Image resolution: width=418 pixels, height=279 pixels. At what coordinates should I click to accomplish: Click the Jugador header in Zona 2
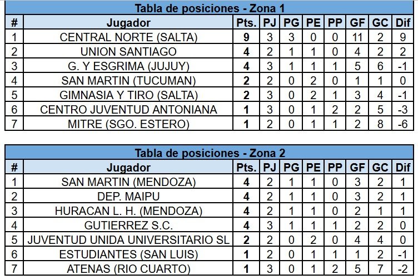click(x=128, y=168)
